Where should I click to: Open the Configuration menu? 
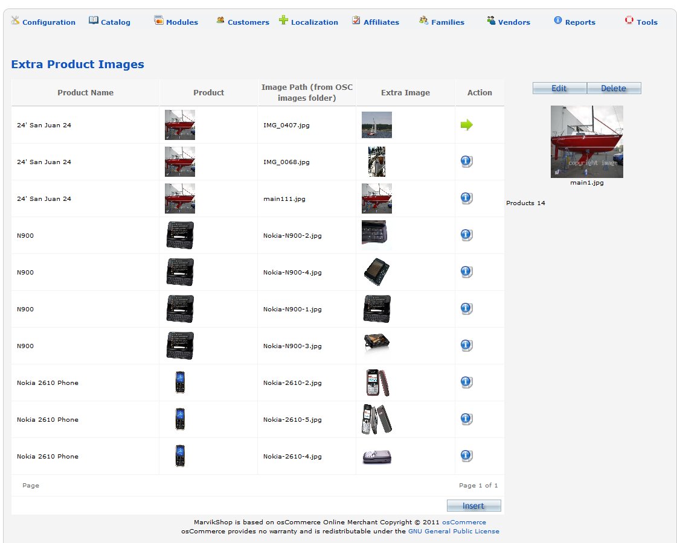coord(49,22)
